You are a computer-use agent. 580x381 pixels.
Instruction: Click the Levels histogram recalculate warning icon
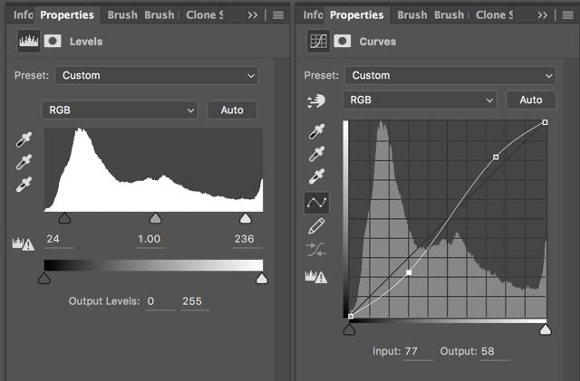pos(24,244)
